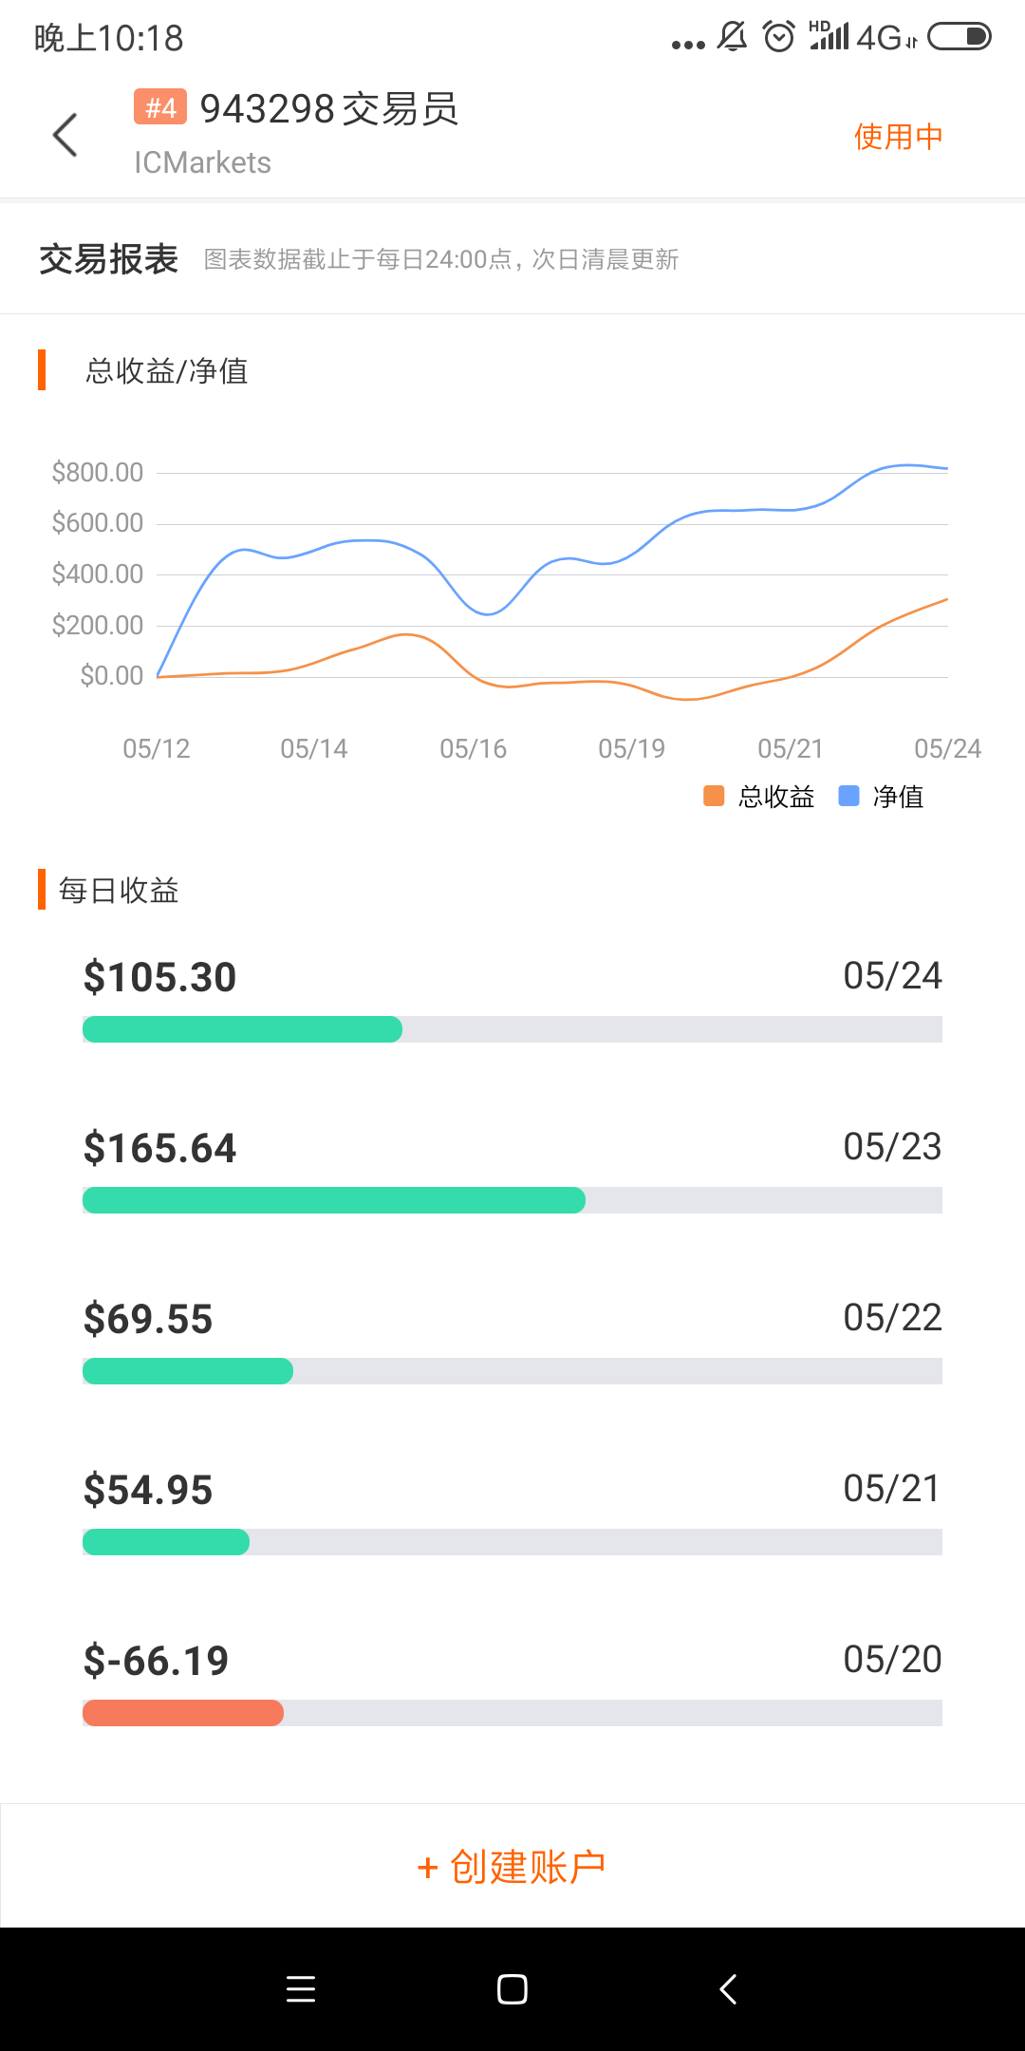
Task: Tap the red 05/20 loss bar
Action: tap(183, 1713)
